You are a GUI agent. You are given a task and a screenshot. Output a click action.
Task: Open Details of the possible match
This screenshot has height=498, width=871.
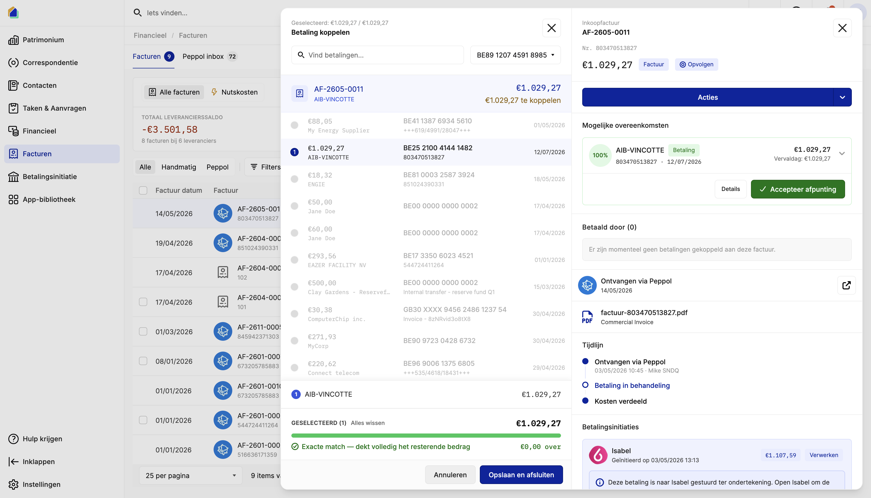tap(730, 189)
